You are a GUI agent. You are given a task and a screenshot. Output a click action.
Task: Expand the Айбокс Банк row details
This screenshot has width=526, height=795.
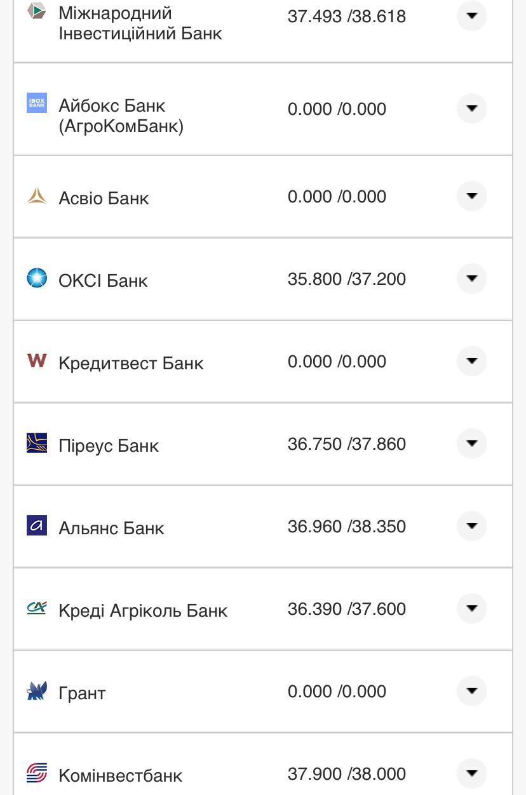click(x=471, y=108)
